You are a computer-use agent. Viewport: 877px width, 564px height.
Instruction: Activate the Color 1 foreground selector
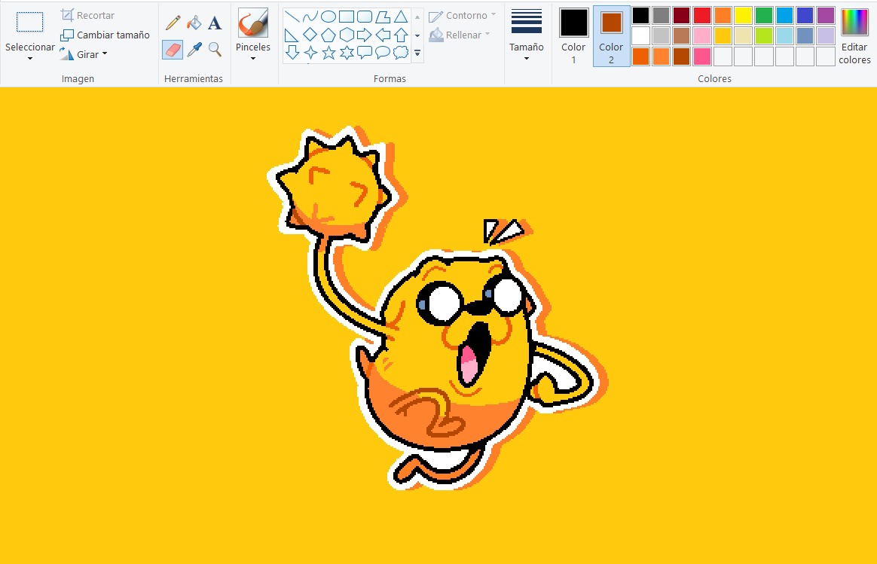[x=574, y=36]
